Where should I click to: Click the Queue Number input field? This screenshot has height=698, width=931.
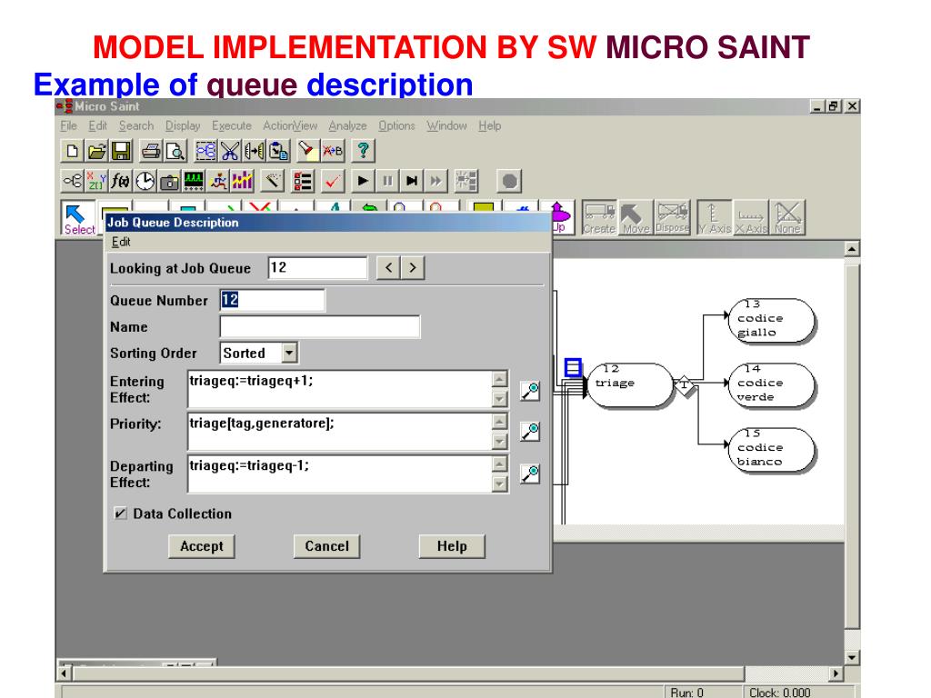coord(273,300)
